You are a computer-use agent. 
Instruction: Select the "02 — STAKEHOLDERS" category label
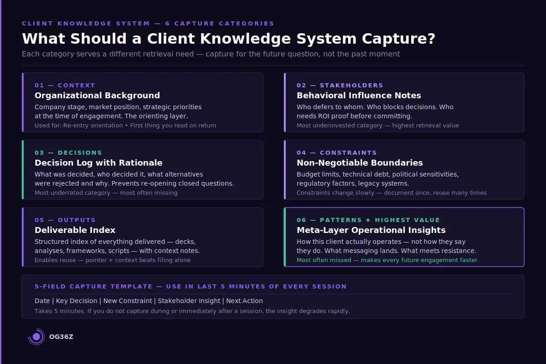point(339,85)
